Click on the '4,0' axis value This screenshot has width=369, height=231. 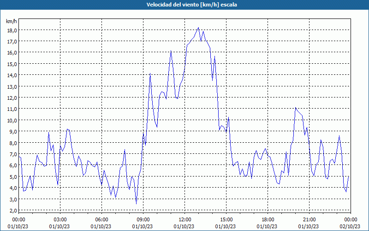pos(13,188)
